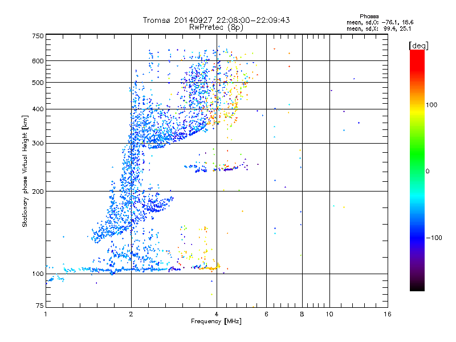Click the '6' x-axis tick label
This screenshot has width=456, height=342.
click(266, 314)
